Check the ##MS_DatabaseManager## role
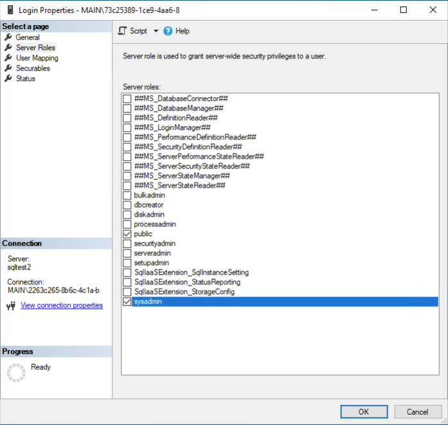This screenshot has width=448, height=425. coord(127,108)
